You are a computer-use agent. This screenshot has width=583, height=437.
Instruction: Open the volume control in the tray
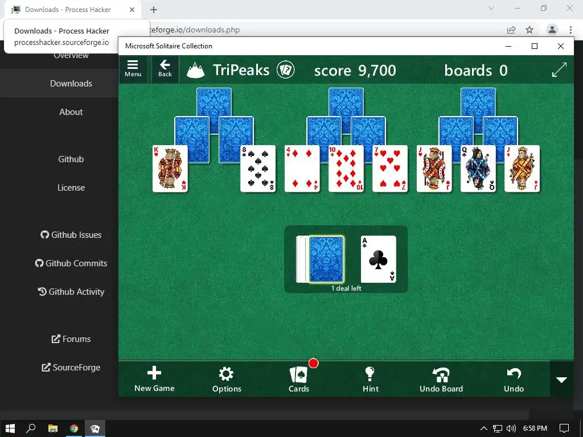click(x=511, y=428)
